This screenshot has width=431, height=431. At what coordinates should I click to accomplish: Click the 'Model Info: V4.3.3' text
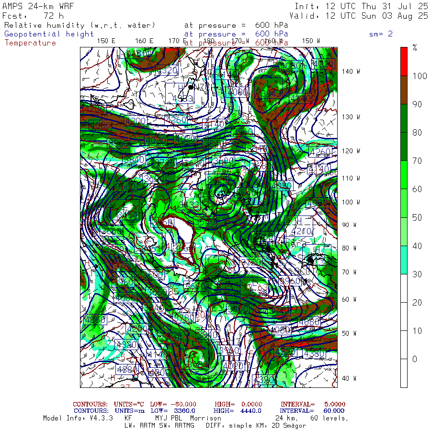(78, 418)
